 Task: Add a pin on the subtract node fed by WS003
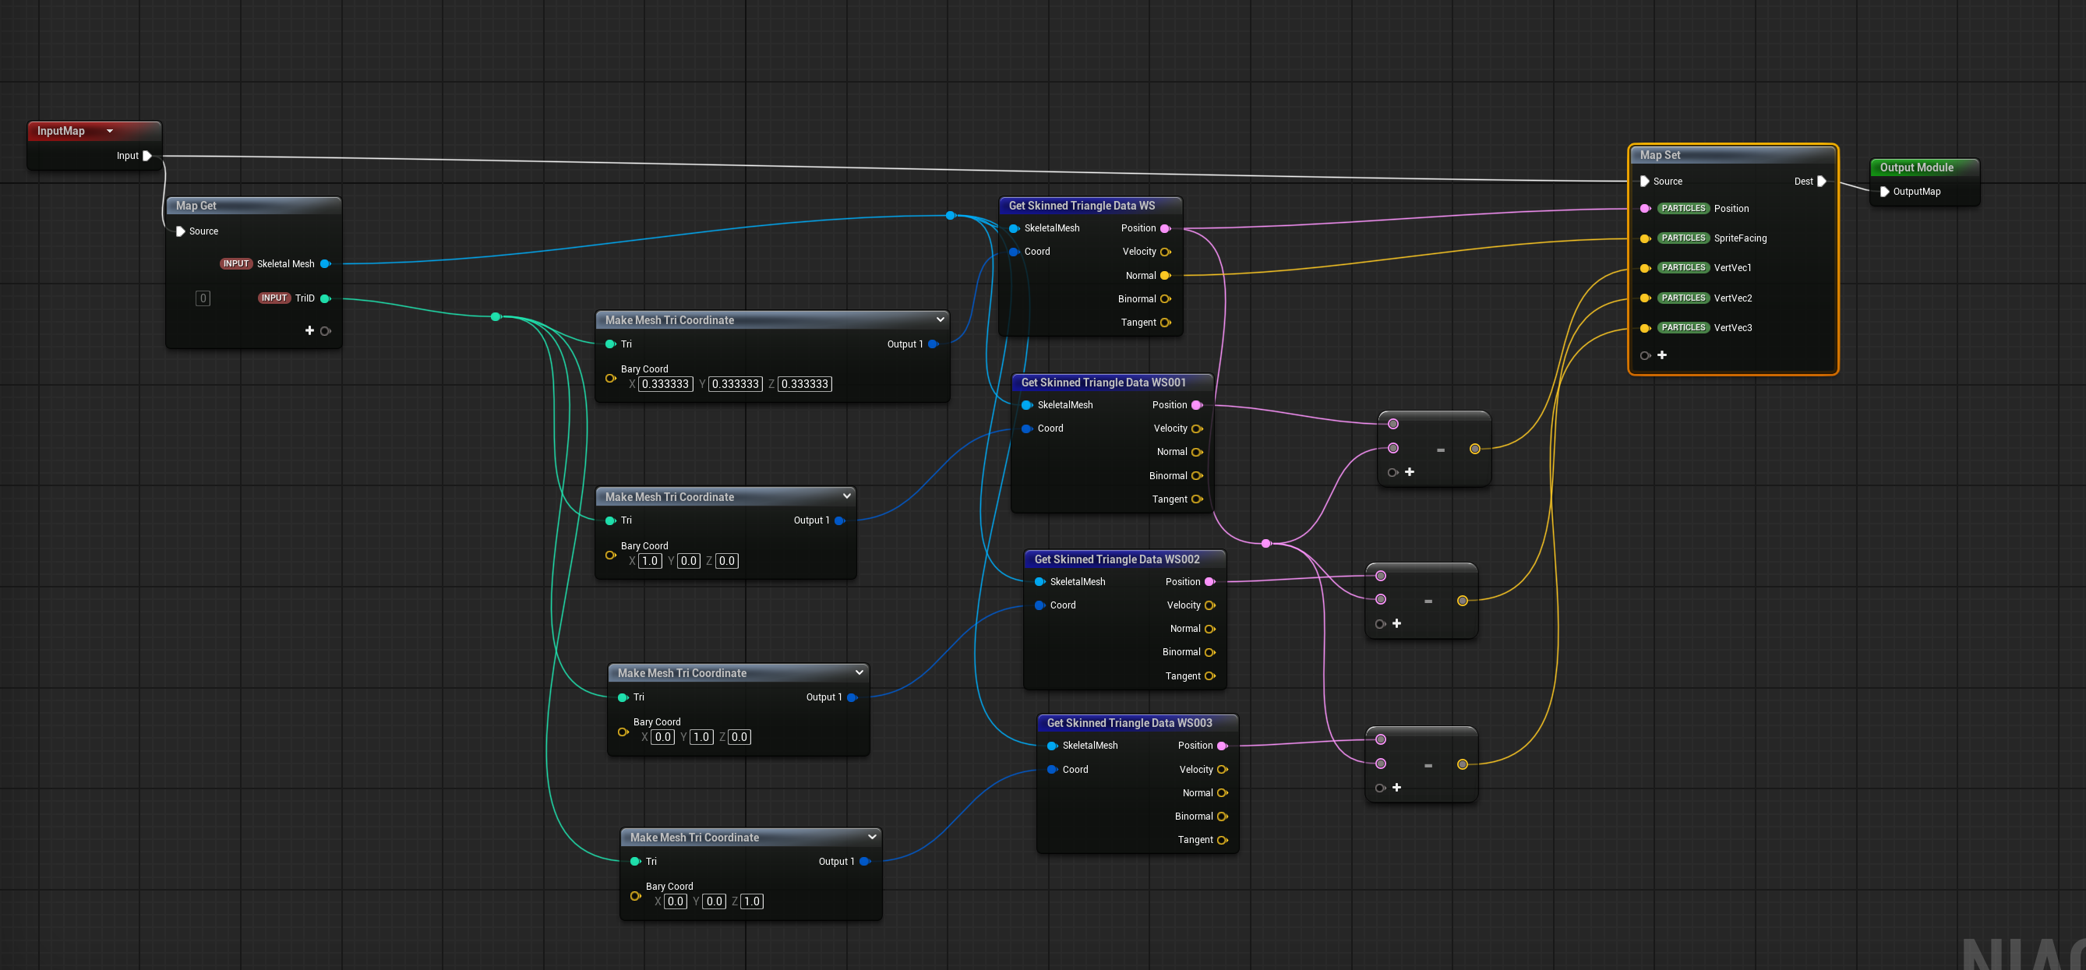tap(1397, 788)
